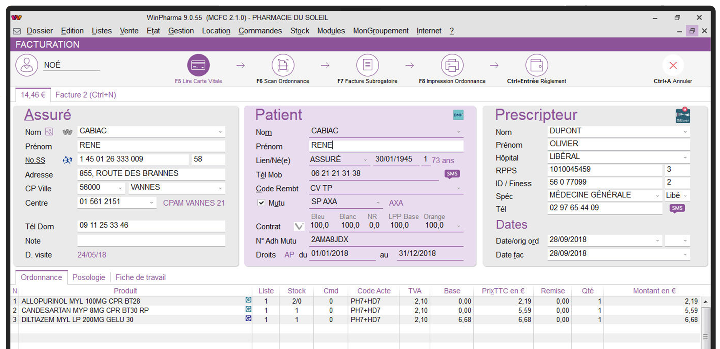This screenshot has height=349, width=720.
Task: Click the AP droits link
Action: 289,254
